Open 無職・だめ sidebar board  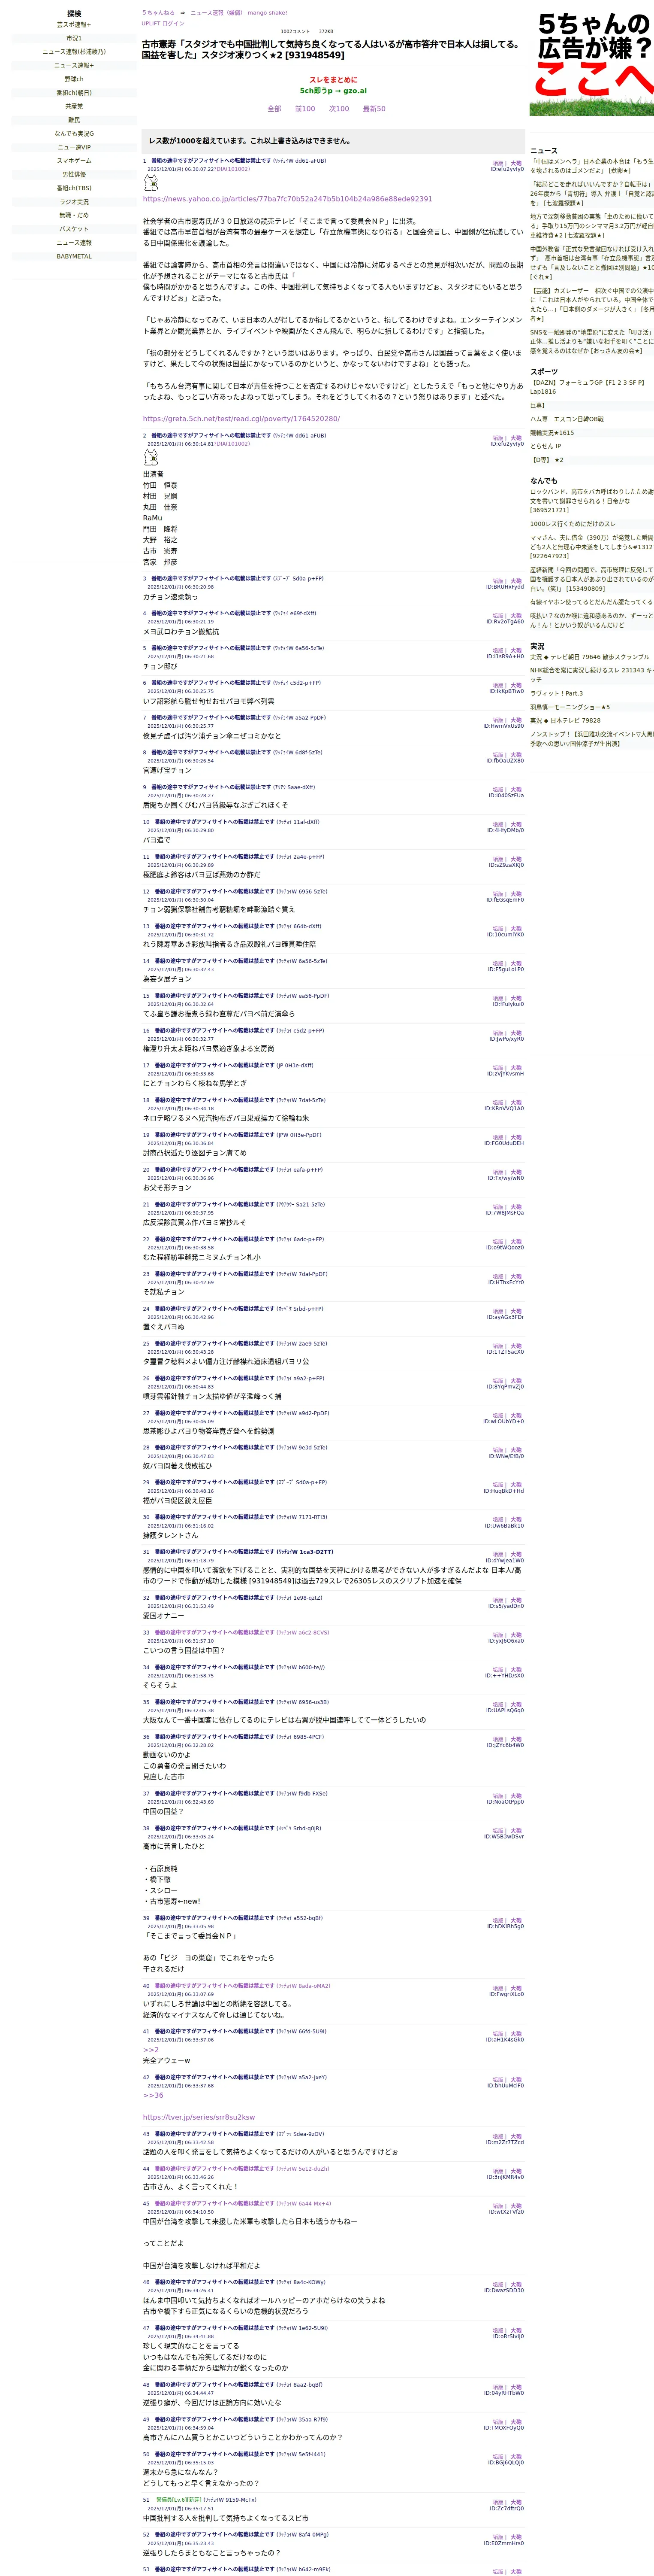(74, 215)
